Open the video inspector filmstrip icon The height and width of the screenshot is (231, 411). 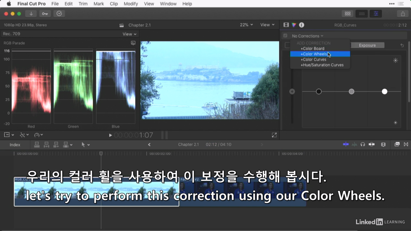point(286,25)
